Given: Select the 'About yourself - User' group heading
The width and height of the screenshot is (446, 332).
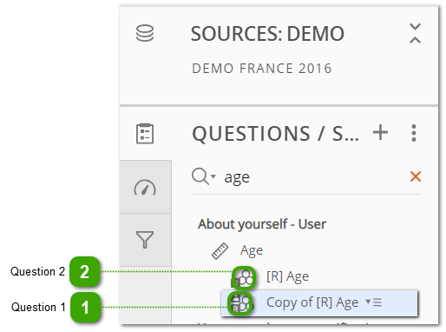Looking at the screenshot, I should pos(262,224).
